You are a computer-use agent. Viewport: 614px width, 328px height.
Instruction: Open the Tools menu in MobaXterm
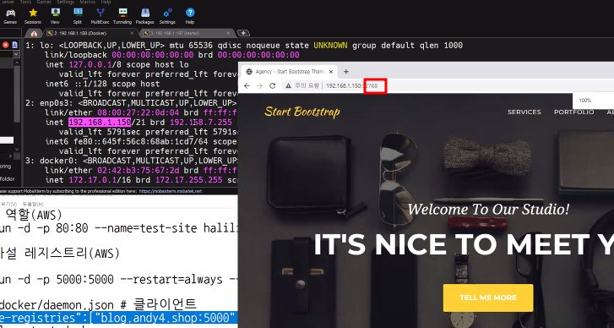point(25,2)
